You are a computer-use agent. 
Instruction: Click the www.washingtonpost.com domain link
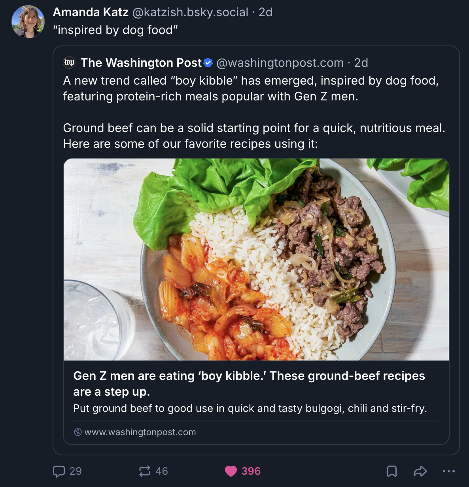click(140, 432)
